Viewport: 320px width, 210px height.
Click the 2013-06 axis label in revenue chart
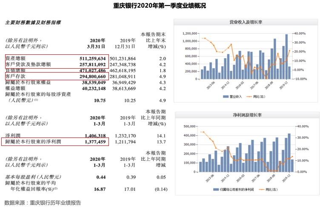pyautogui.click(x=211, y=85)
